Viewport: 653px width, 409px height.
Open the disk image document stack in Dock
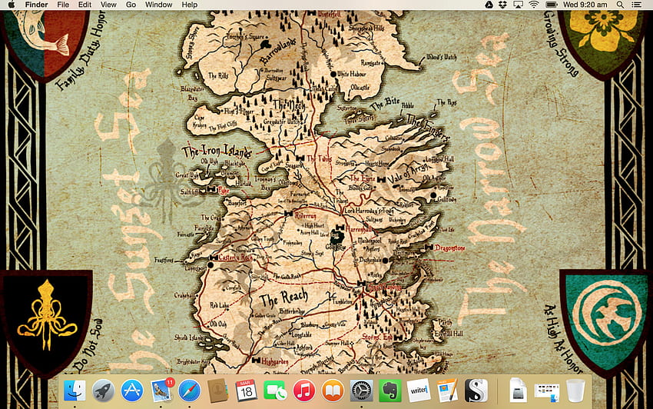click(518, 391)
